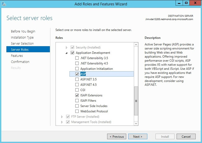
Task: Select the Application Development label
Action: pyautogui.click(x=93, y=53)
